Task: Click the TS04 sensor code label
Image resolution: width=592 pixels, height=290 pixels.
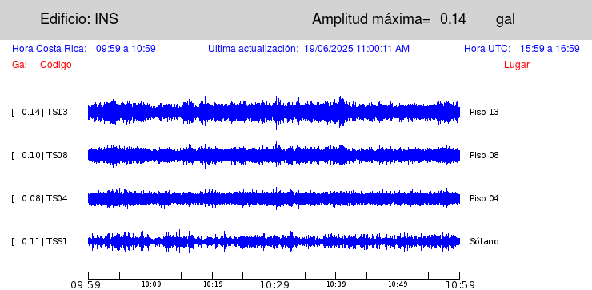Action: [x=57, y=198]
